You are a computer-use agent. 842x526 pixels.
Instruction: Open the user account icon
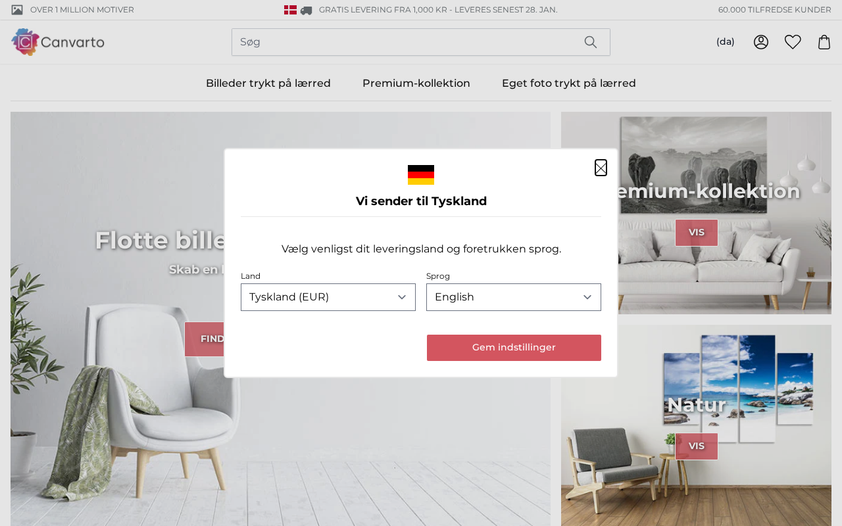761,42
